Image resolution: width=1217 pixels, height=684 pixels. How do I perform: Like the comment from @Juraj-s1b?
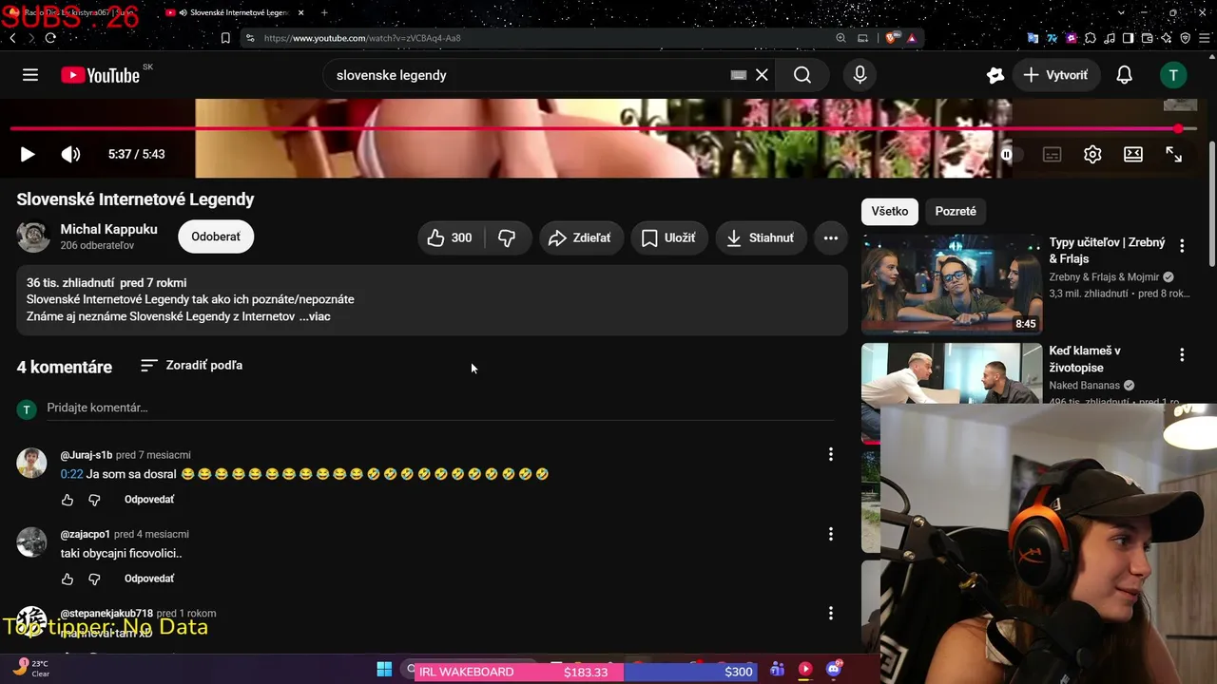[x=68, y=500]
